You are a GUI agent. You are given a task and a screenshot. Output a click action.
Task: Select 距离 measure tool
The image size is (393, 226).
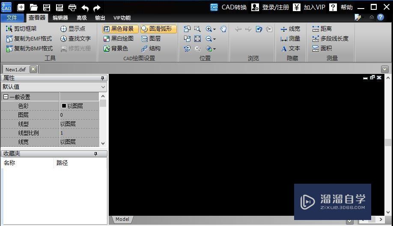[322, 29]
